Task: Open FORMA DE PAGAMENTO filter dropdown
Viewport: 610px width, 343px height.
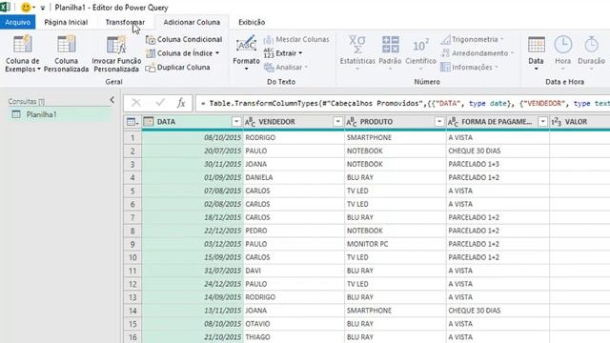Action: point(542,122)
